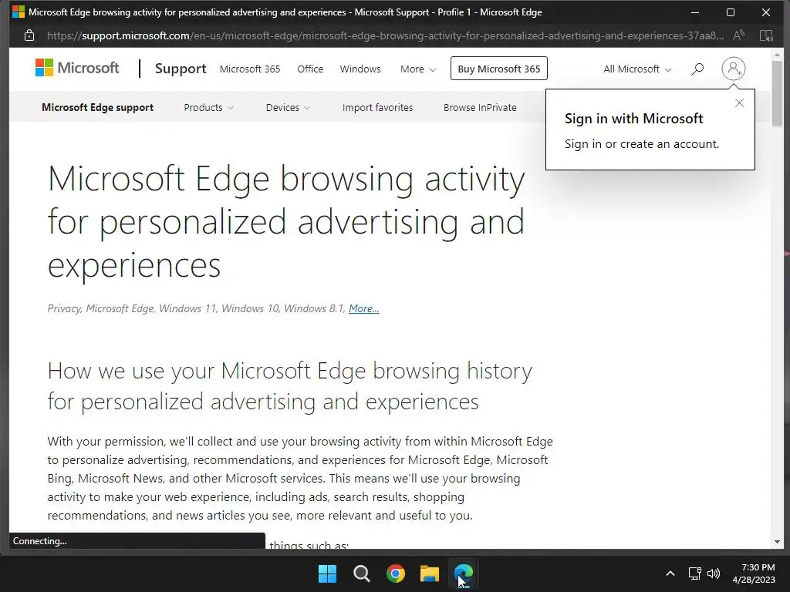The image size is (790, 592).
Task: Expand the Products dropdown
Action: [x=208, y=107]
